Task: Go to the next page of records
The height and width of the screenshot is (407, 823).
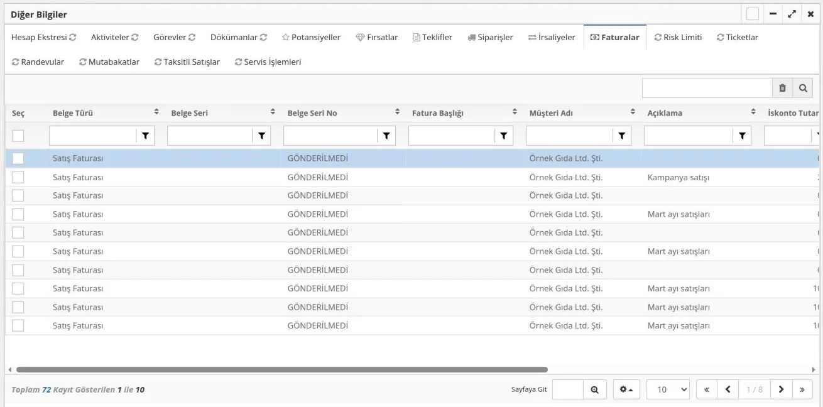Action: coord(781,389)
